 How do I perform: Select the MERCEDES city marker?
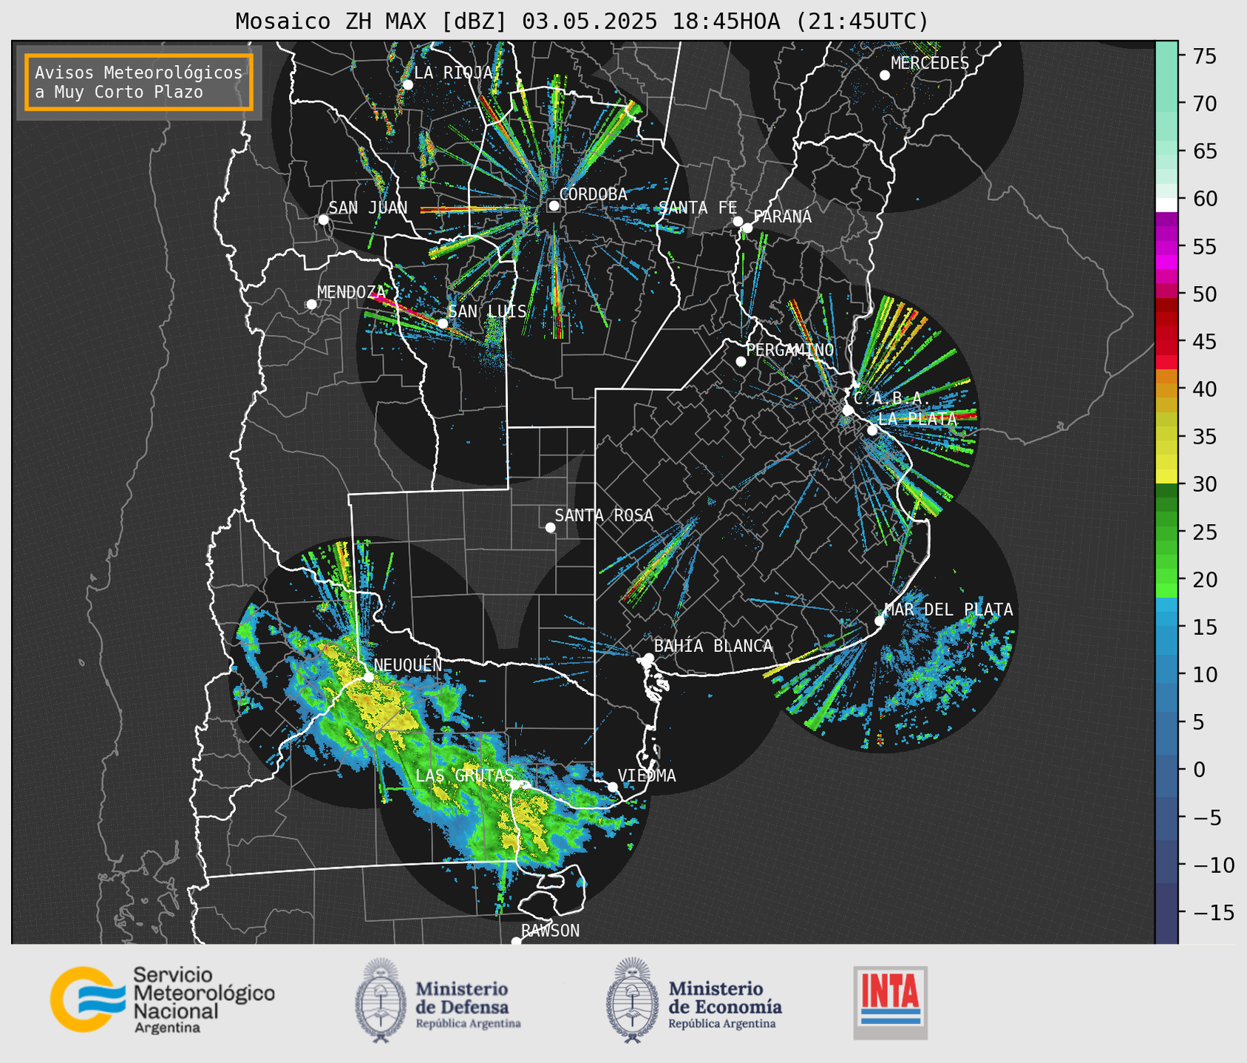pos(884,75)
